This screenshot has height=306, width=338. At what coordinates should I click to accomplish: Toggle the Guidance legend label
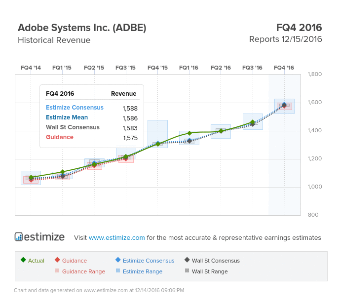pyautogui.click(x=75, y=261)
